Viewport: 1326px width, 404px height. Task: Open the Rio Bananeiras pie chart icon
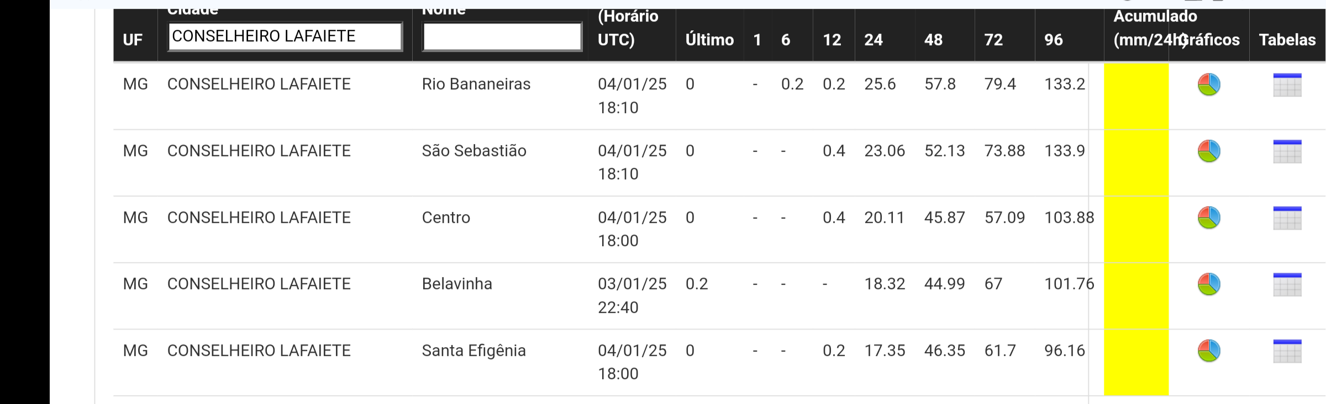tap(1208, 84)
